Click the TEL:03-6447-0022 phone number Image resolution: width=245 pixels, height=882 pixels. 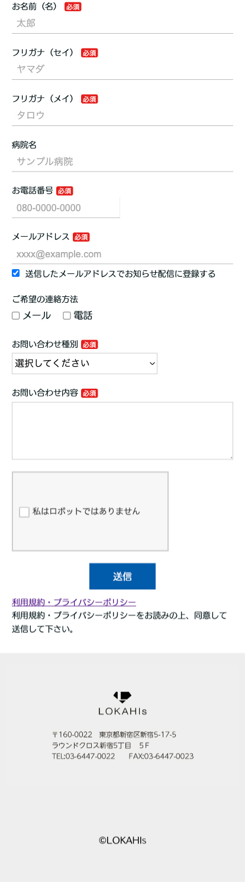[x=83, y=757]
